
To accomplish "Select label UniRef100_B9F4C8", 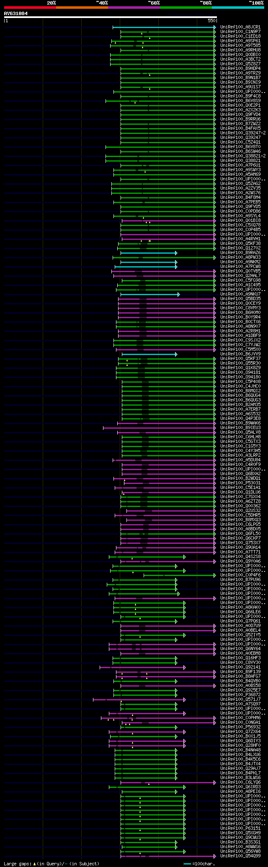I will coord(240,96).
